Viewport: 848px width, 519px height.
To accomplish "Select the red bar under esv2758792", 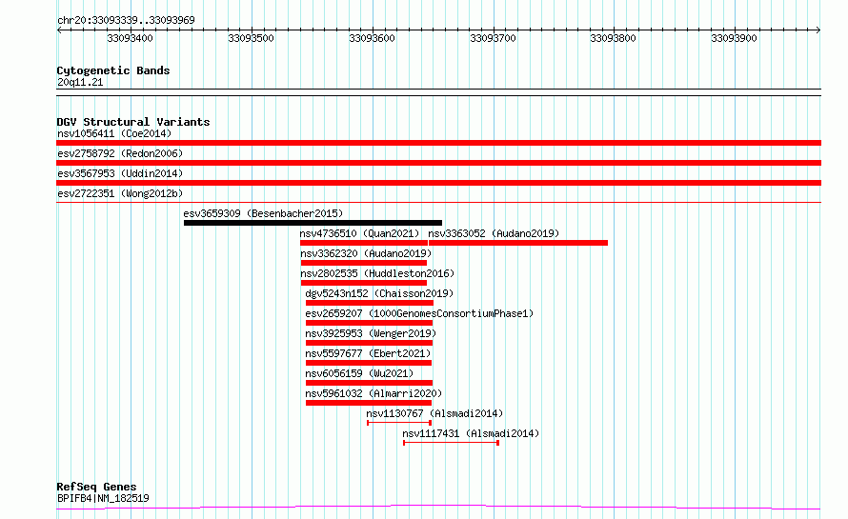I will coord(438,163).
